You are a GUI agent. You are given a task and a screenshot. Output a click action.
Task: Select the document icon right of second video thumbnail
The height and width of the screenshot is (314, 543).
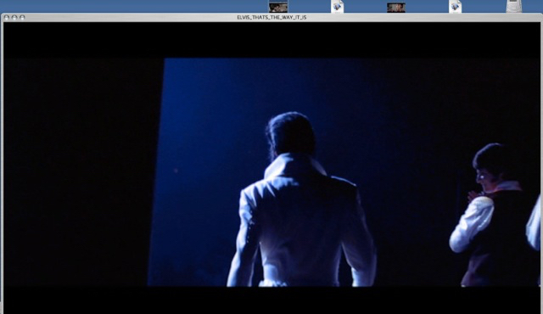tap(455, 7)
